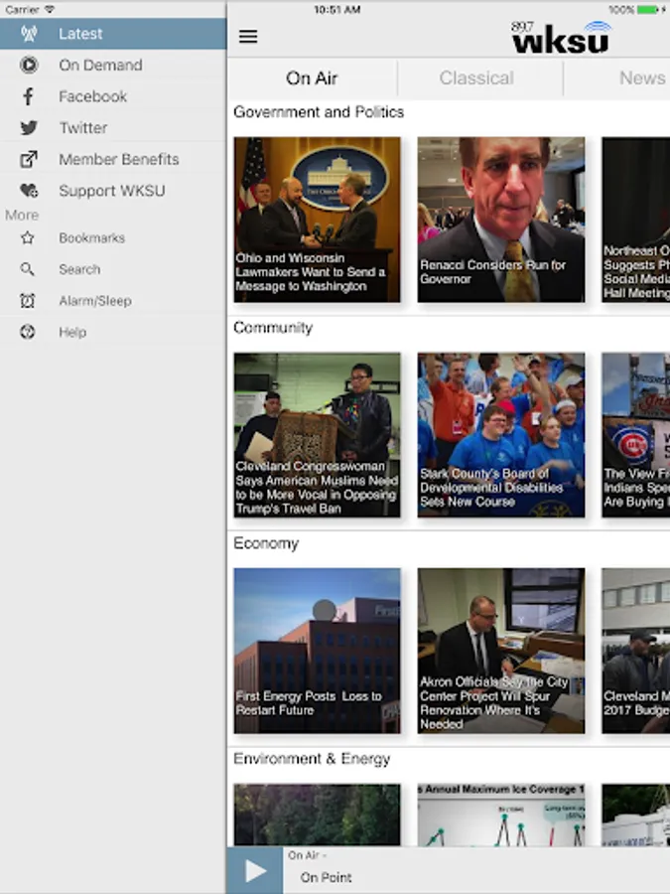
Task: Tap the Member Benefits external link icon
Action: [x=29, y=159]
